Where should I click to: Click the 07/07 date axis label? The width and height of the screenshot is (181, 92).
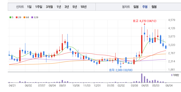42,86
